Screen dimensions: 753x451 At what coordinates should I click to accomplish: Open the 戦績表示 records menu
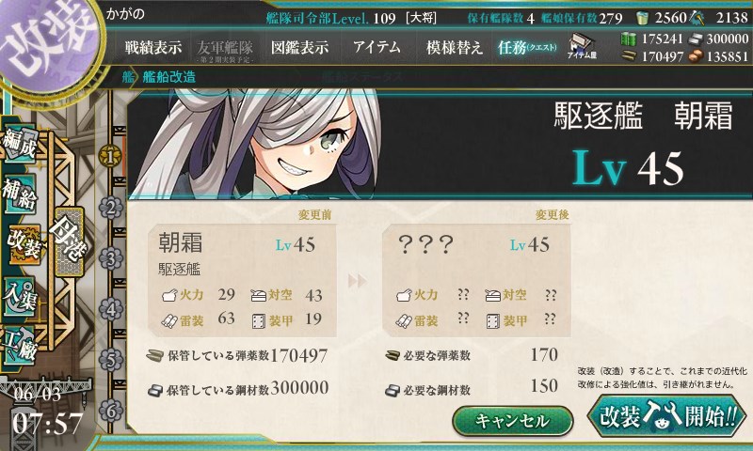(153, 47)
